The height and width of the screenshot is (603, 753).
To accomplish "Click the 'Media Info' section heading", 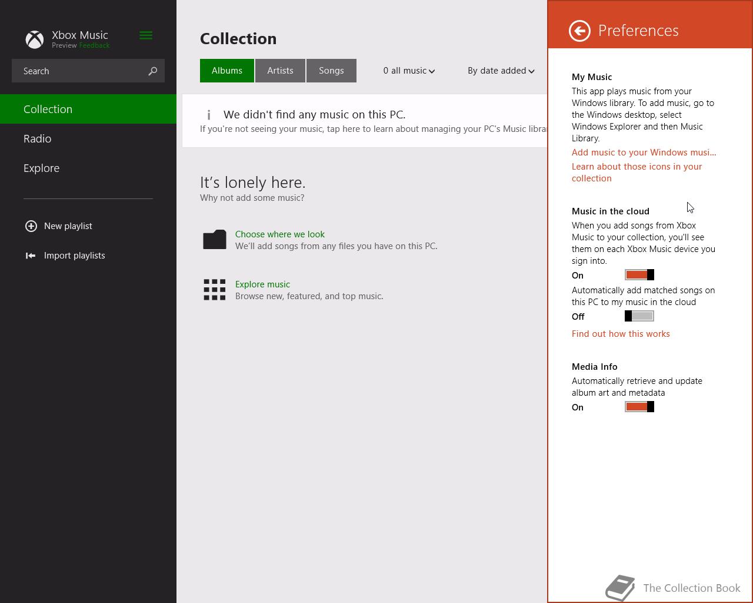I will pos(595,366).
